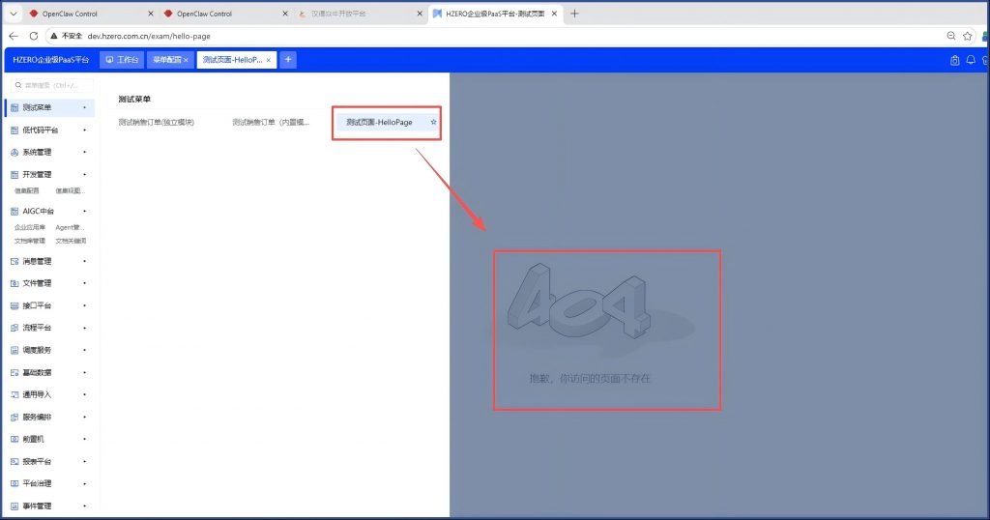Open 测试销售订单(独立模块) menu entry
This screenshot has width=990, height=520.
[157, 123]
